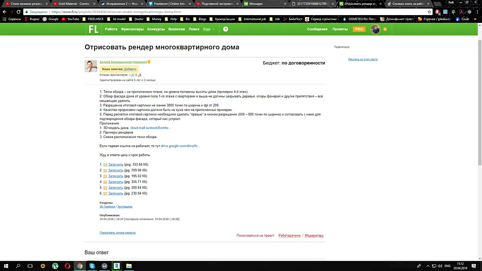Click the file icon of attachment 2
482x271 pixels.
105,171
